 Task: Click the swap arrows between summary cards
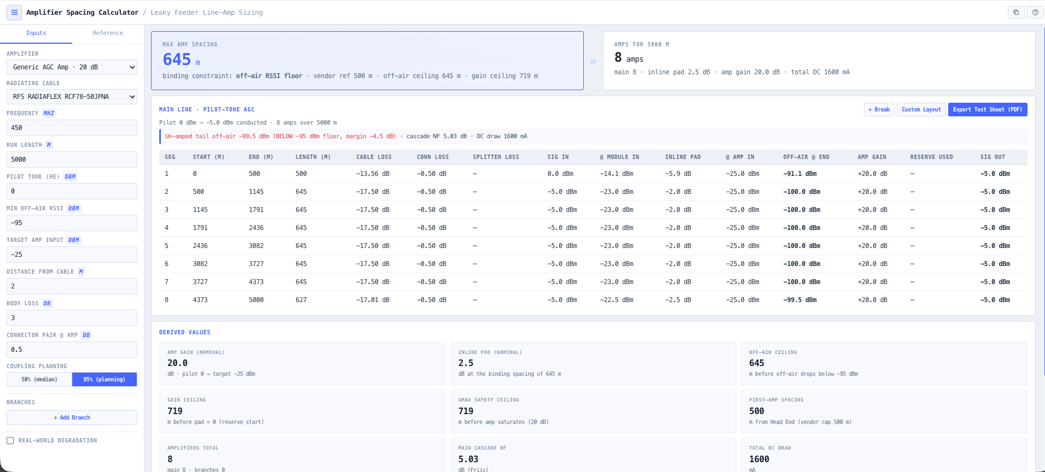coord(593,62)
